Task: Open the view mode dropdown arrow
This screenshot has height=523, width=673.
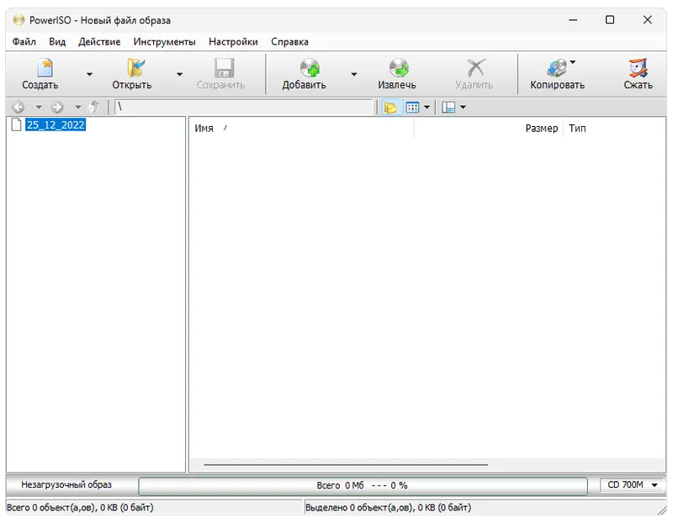Action: (427, 108)
